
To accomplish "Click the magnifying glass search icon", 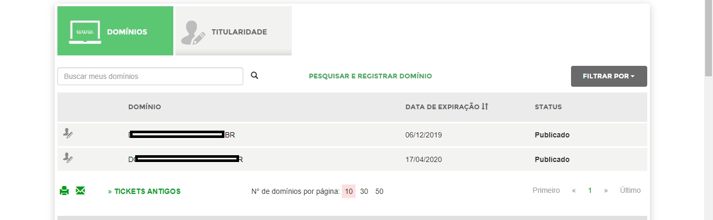I will 255,75.
